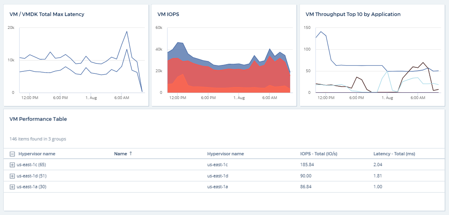Click the grouped Hypervisor name column header
Screen dimensions: 449x215
(x=37, y=154)
